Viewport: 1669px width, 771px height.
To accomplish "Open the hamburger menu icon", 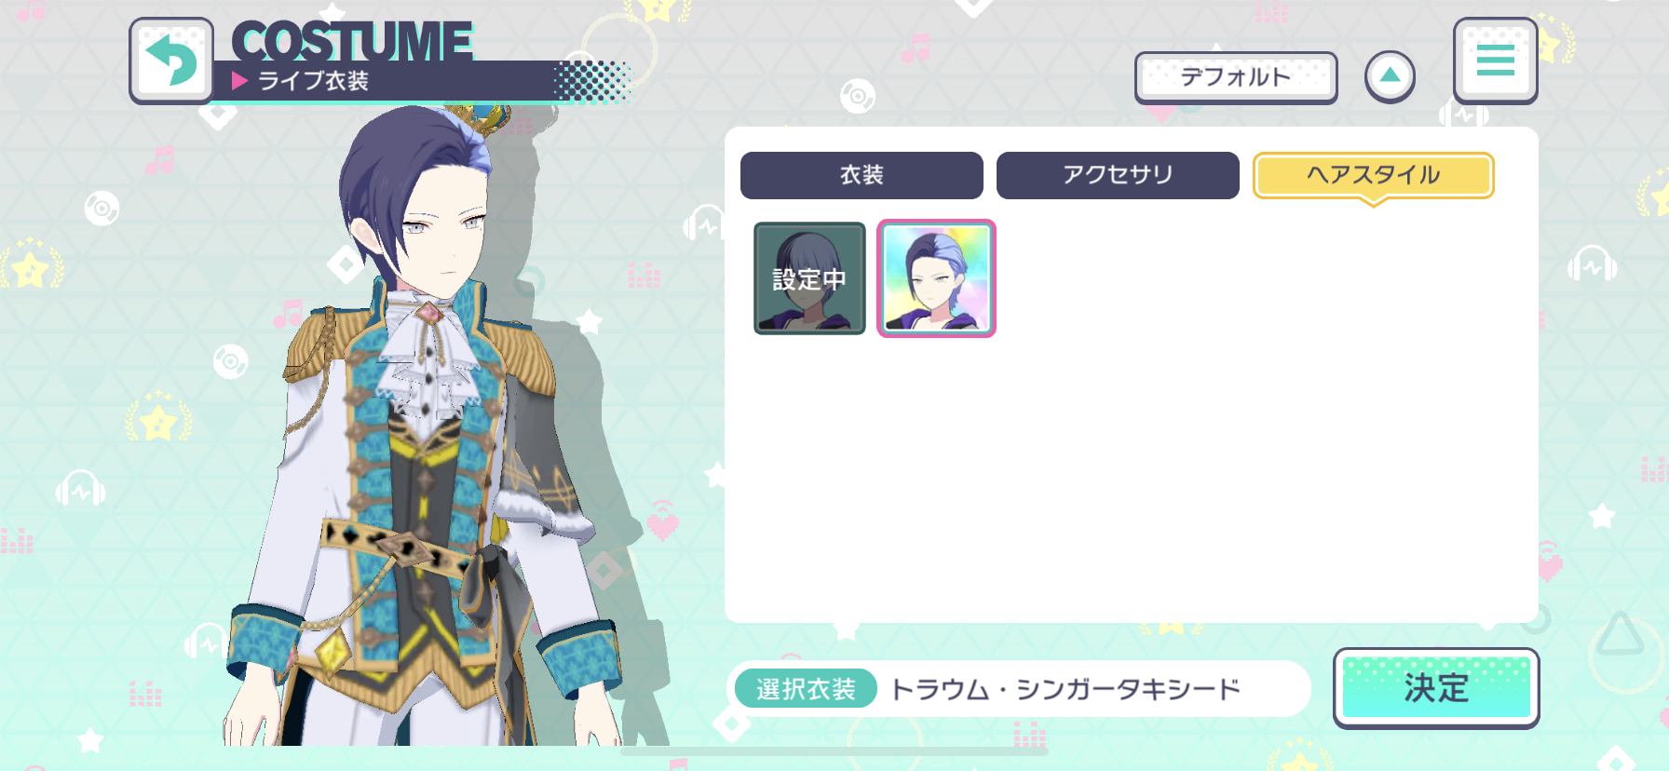I will click(1495, 61).
